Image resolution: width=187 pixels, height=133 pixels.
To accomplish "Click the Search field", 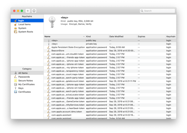I will (157, 11).
